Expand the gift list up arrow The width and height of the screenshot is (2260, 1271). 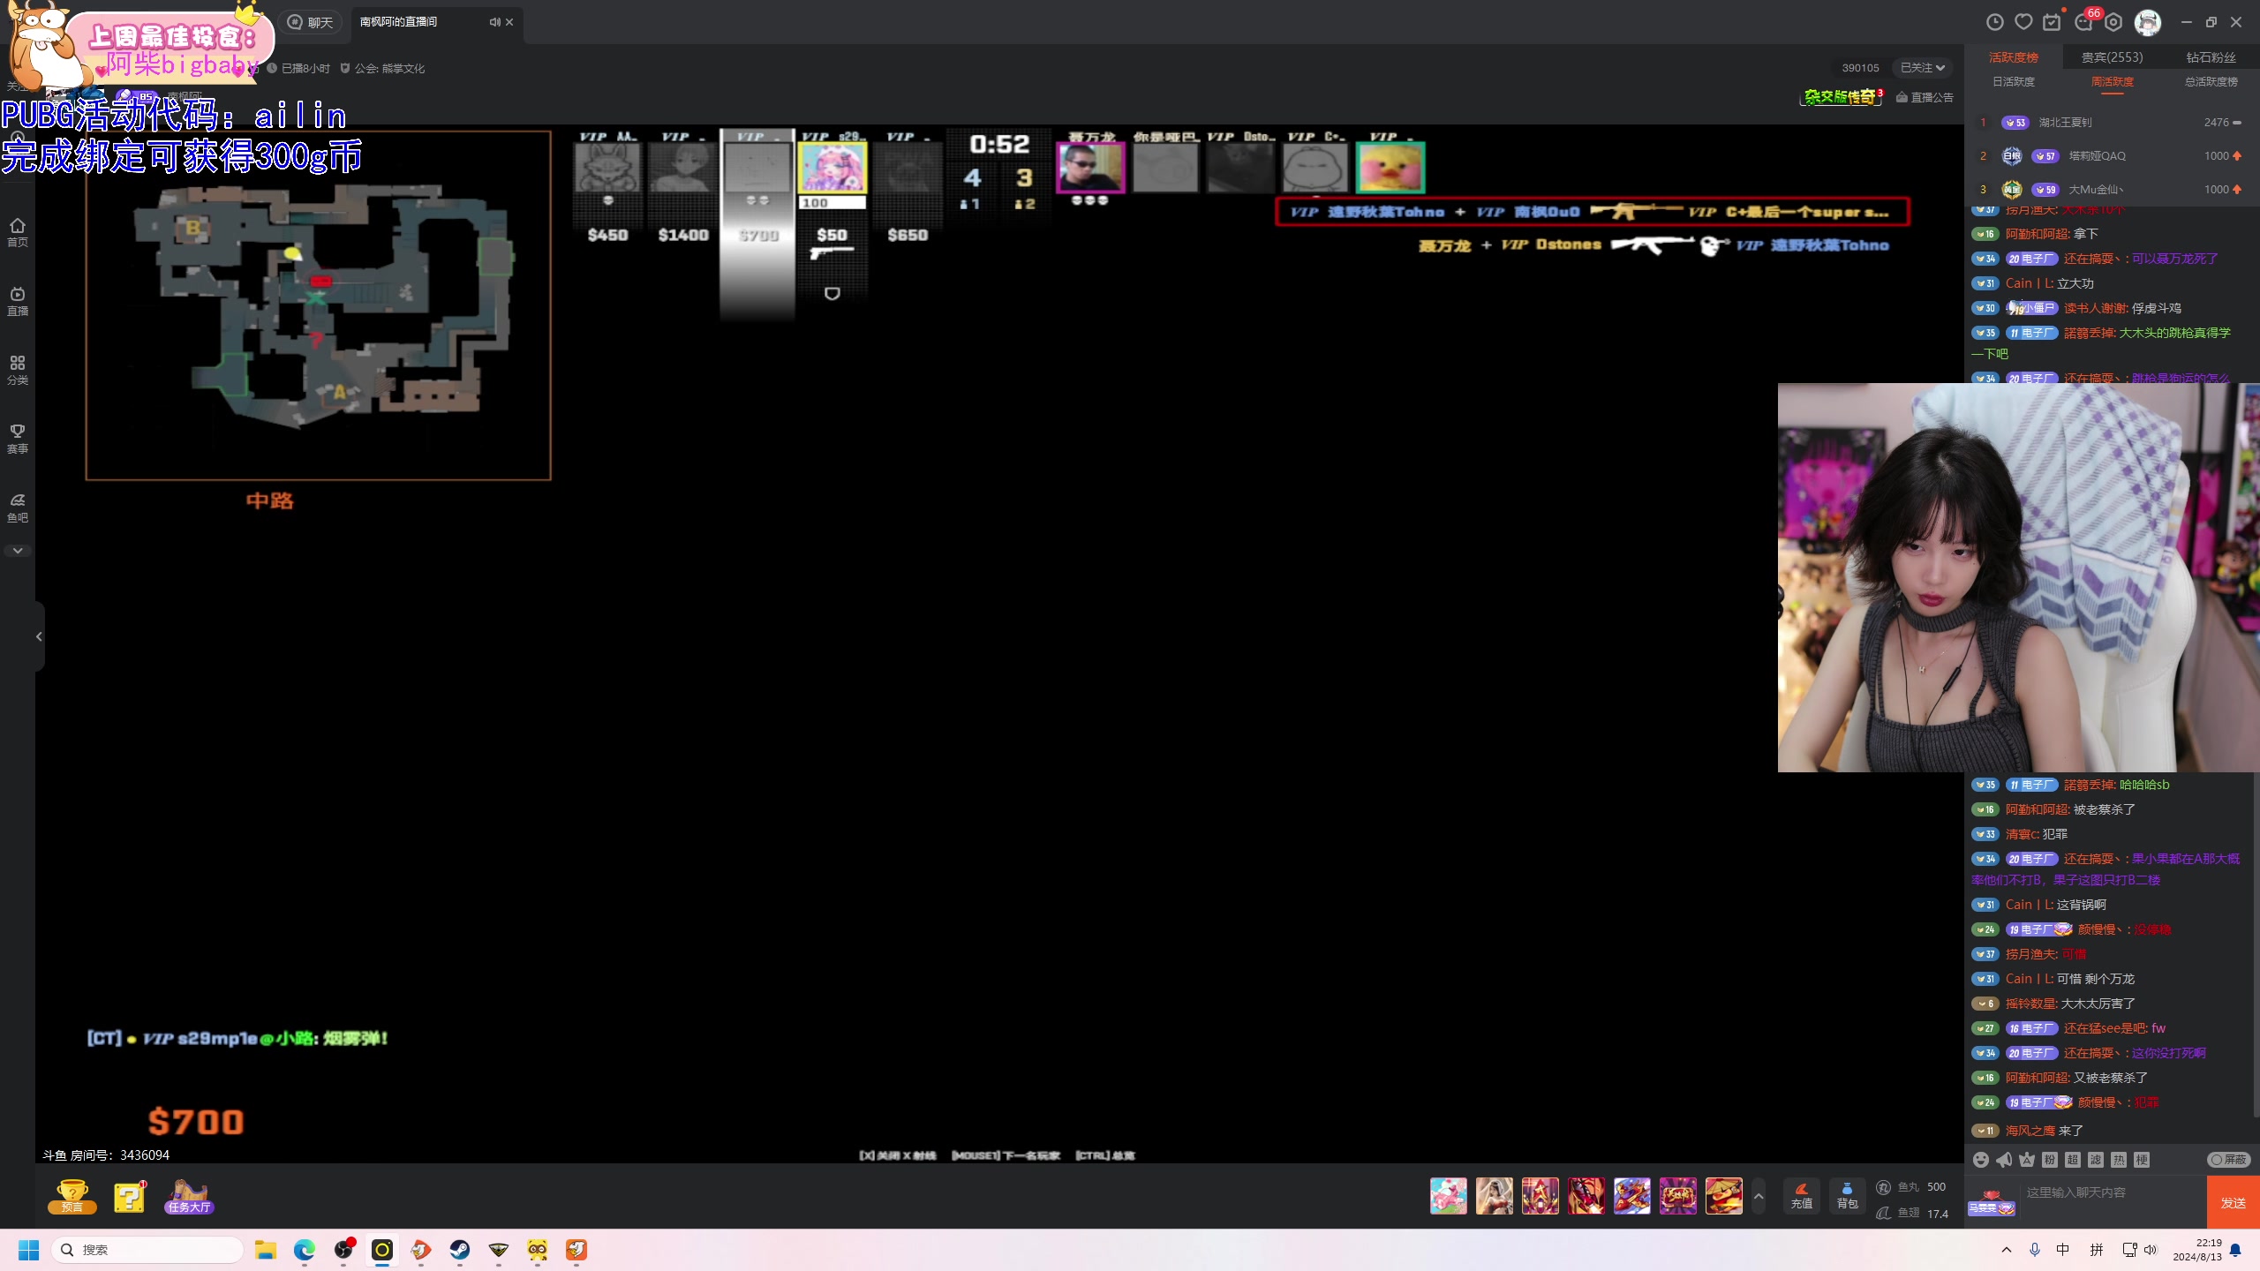pos(1759,1197)
